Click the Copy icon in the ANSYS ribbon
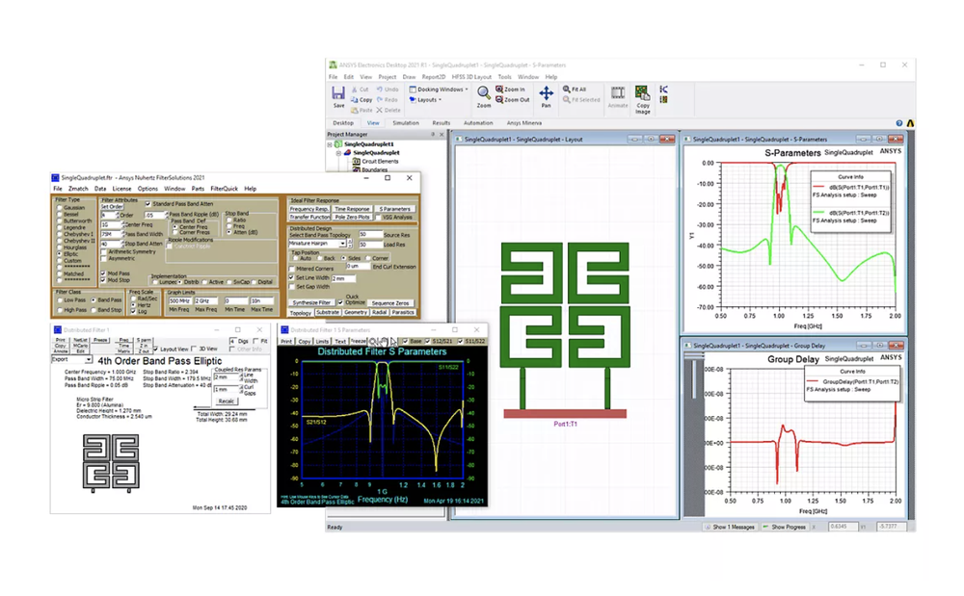 [x=355, y=99]
